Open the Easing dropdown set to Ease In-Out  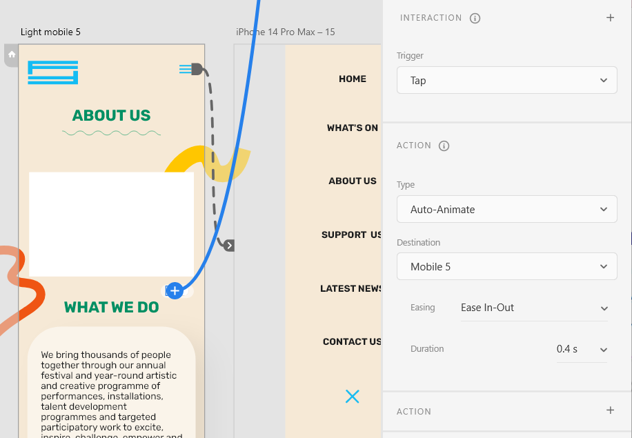(x=533, y=308)
